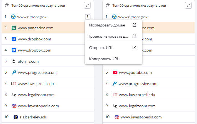Click PandaDoc favicon in left panel

point(14,28)
